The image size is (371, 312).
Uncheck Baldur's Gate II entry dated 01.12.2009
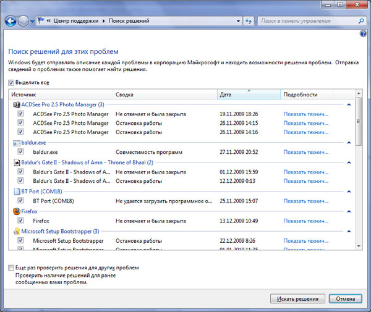click(20, 172)
